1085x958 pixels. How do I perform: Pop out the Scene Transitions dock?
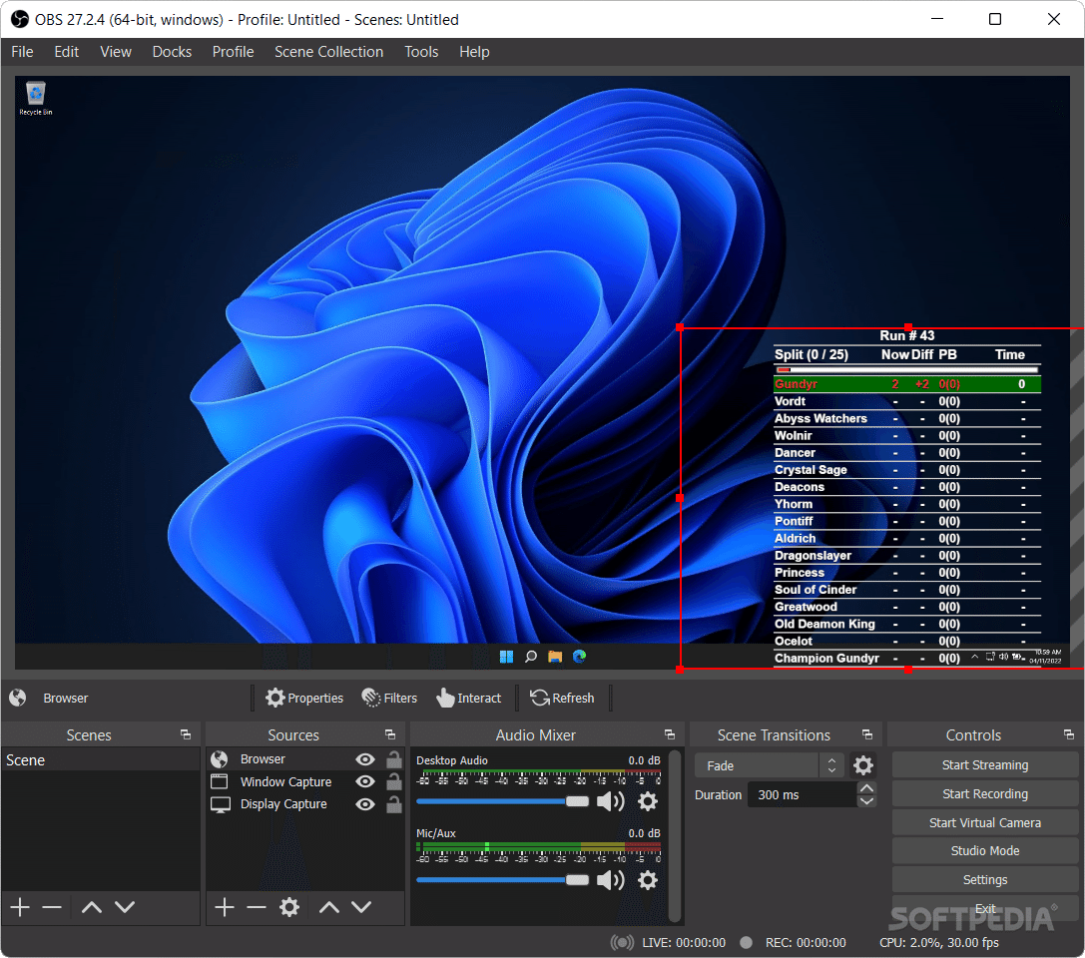(867, 734)
